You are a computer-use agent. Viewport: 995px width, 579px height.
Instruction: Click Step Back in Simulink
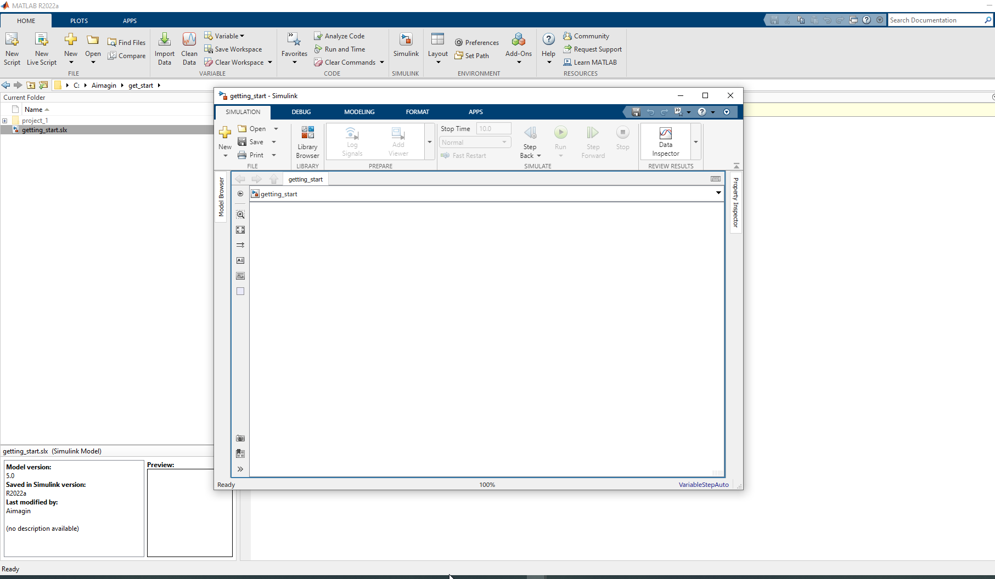(x=530, y=142)
